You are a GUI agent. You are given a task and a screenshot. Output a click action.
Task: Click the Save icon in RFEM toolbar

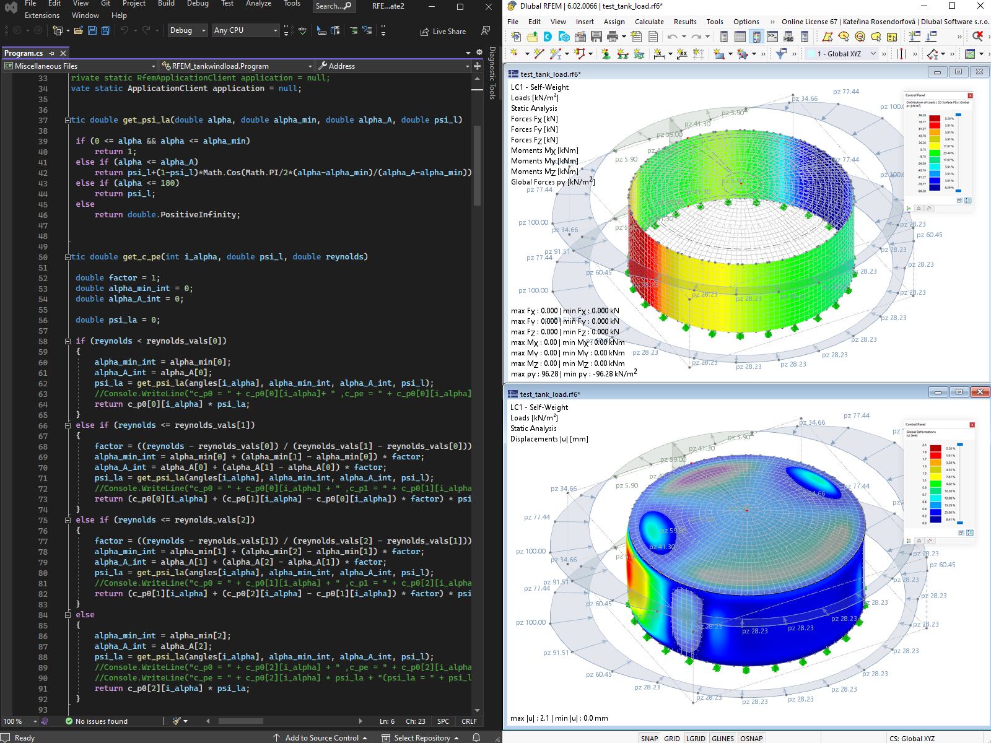click(x=596, y=37)
